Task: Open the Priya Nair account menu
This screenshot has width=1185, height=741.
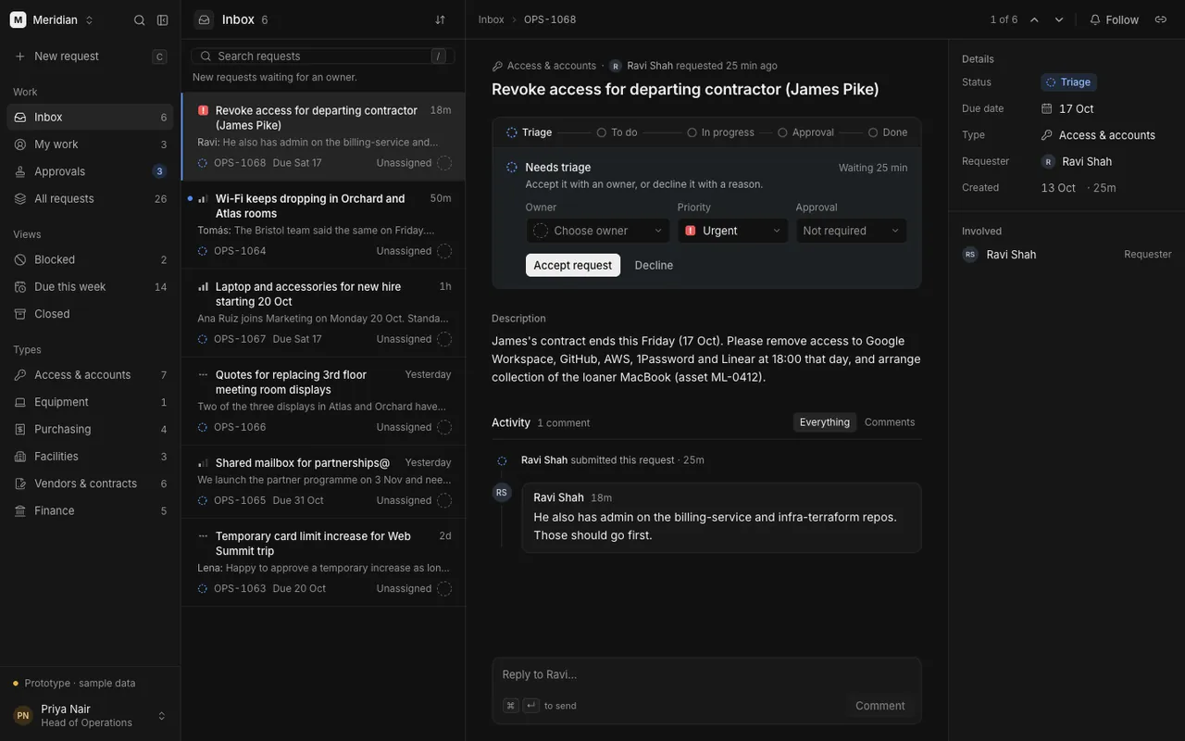Action: [x=90, y=715]
